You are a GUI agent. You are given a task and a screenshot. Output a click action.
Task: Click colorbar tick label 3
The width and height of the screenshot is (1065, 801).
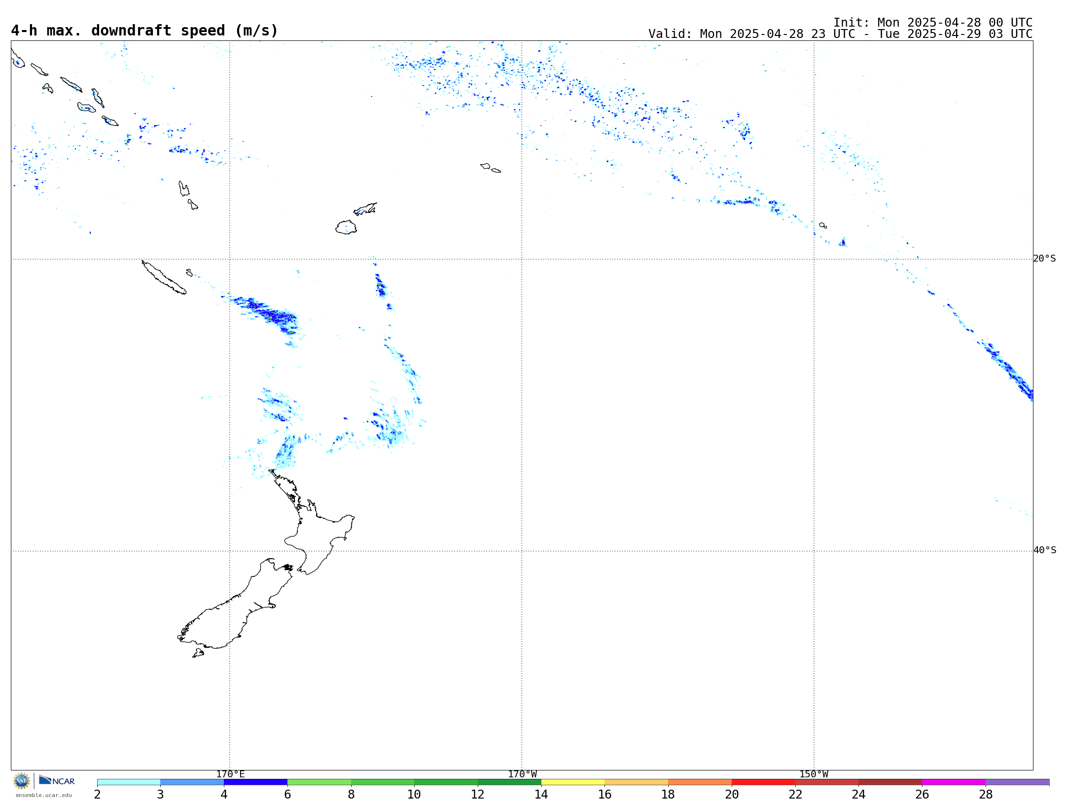[x=160, y=794]
